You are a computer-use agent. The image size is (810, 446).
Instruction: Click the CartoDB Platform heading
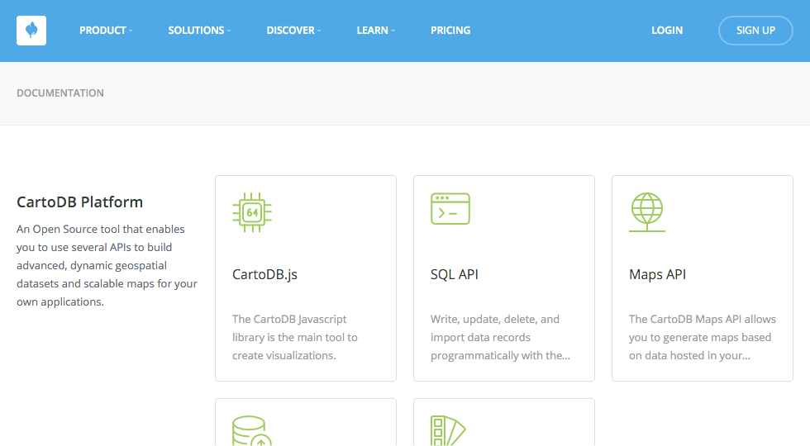point(79,202)
